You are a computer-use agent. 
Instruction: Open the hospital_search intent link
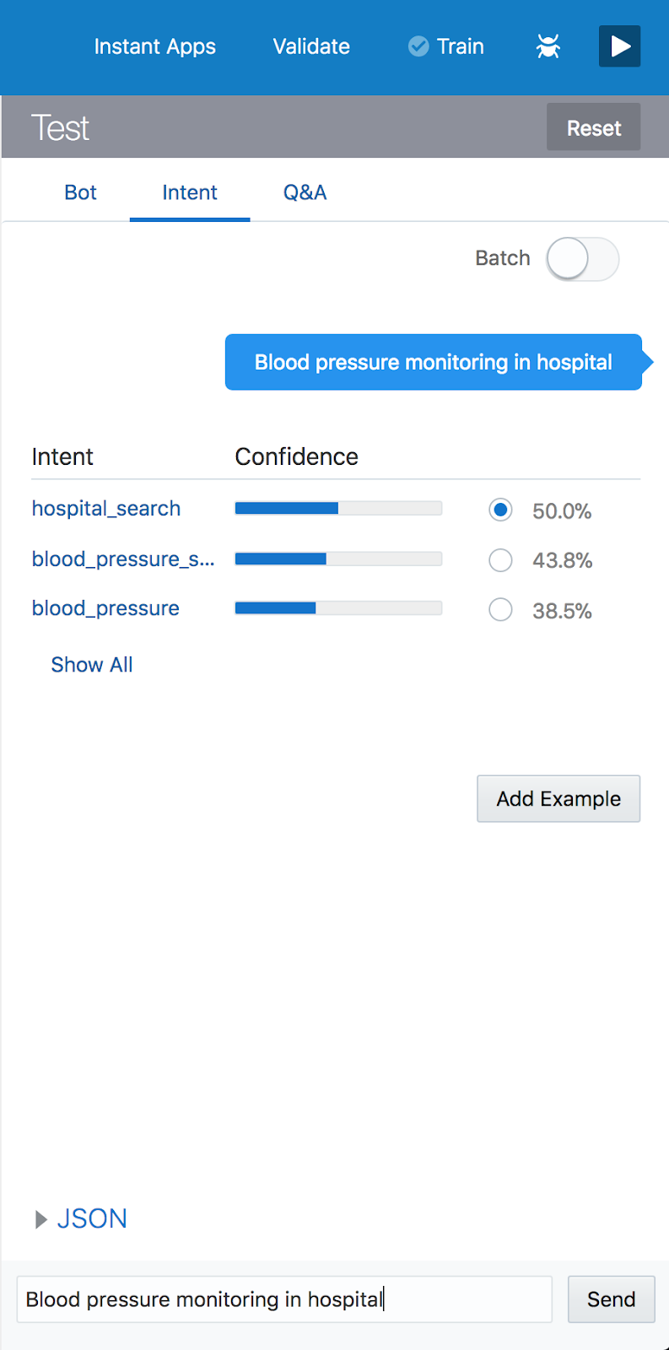[106, 509]
